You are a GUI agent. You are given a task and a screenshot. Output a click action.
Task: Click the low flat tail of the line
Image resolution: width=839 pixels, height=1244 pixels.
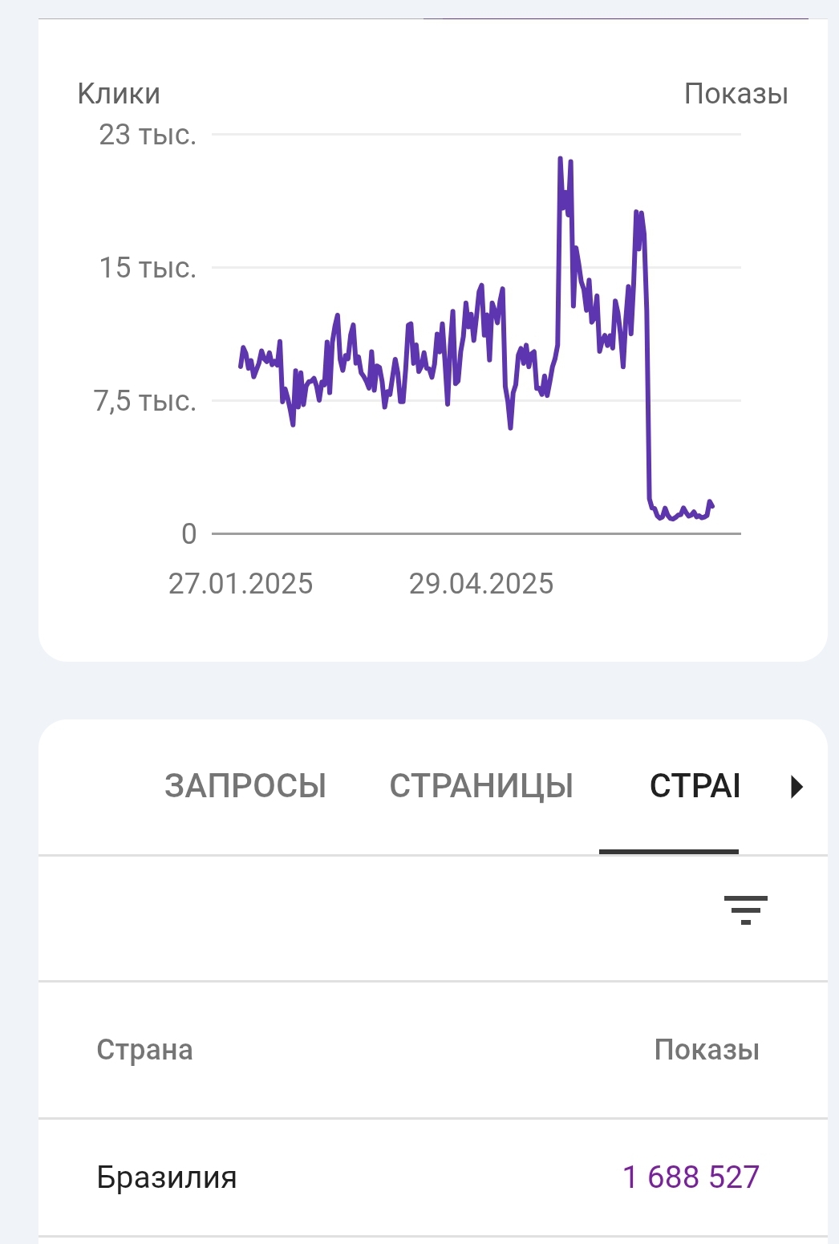[682, 512]
